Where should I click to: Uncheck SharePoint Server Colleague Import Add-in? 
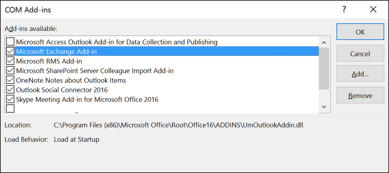(x=10, y=70)
